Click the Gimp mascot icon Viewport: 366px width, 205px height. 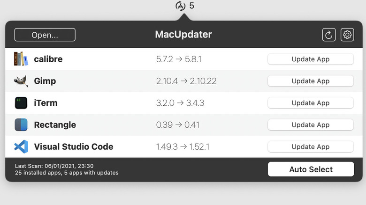pyautogui.click(x=21, y=81)
